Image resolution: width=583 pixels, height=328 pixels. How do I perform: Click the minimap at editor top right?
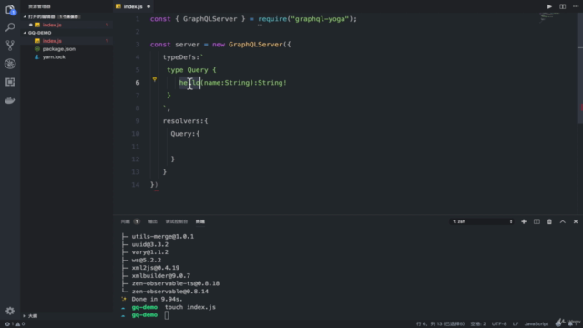pyautogui.click(x=549, y=16)
